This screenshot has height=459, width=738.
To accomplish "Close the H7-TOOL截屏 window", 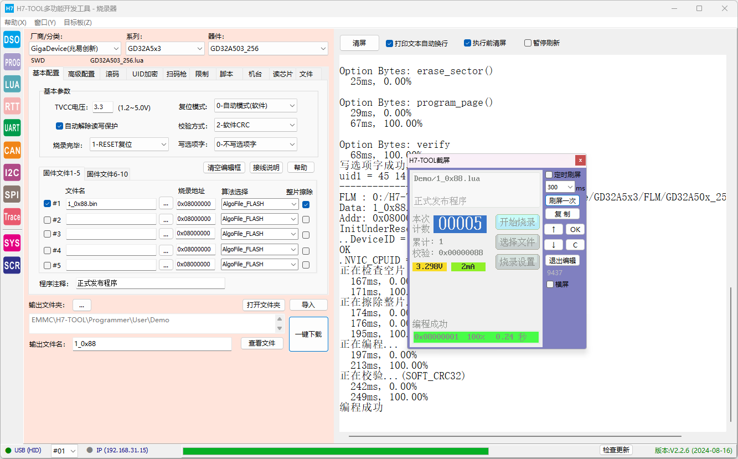I will pos(580,160).
